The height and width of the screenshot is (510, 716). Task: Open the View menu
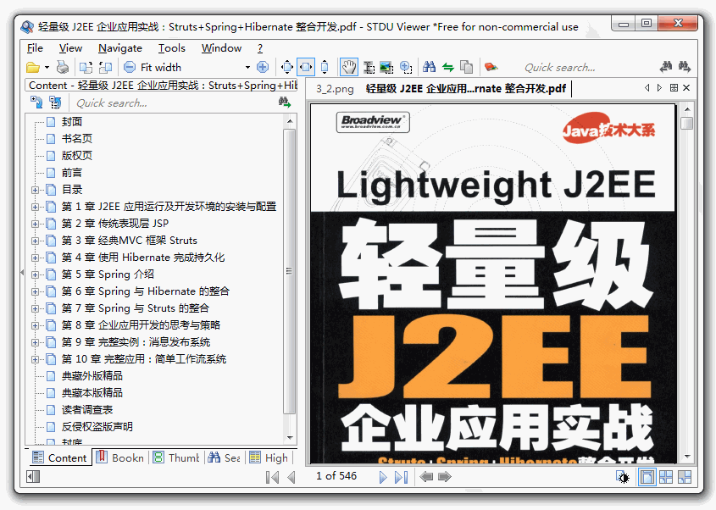pos(70,48)
